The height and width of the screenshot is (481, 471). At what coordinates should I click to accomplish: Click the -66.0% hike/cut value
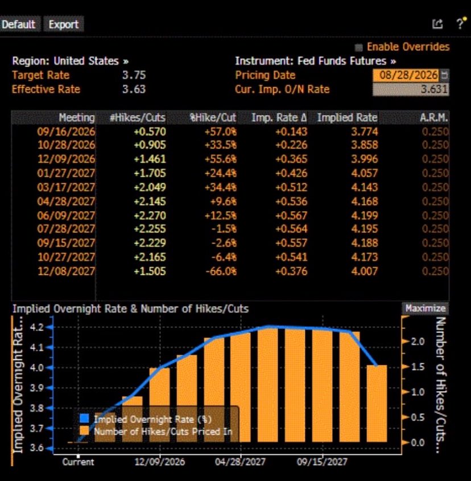point(221,271)
